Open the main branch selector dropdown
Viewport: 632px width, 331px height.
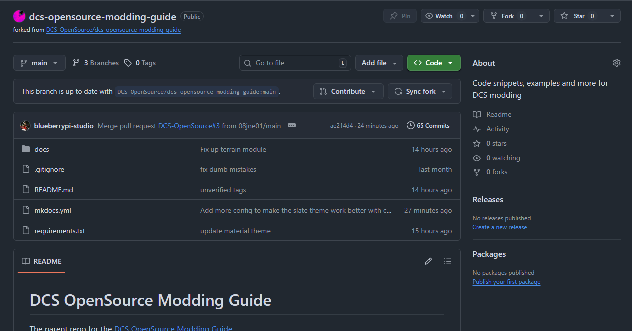coord(39,63)
